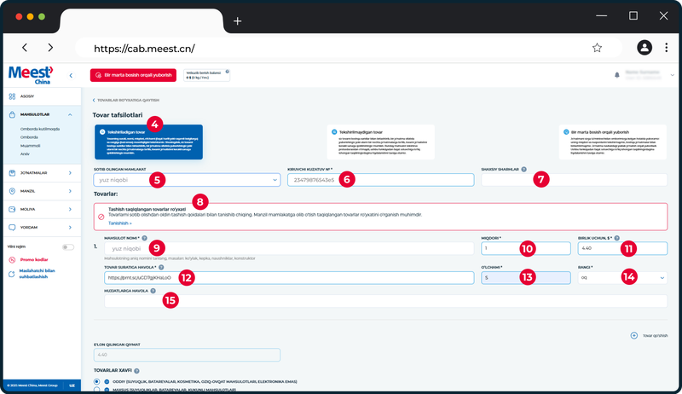Click help icon beside Tovarlar xavfi

[x=136, y=371]
